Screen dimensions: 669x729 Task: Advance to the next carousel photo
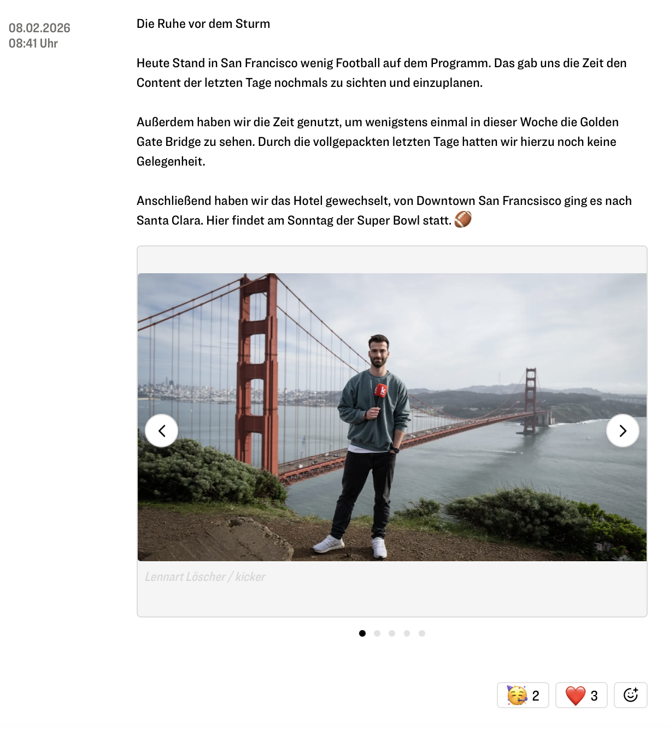(623, 431)
